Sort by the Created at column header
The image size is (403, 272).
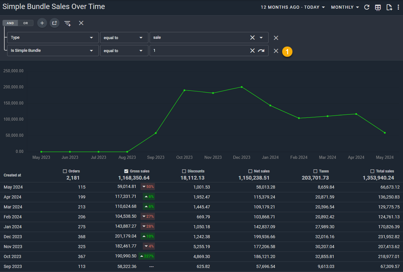[12, 175]
